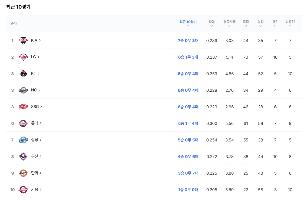Click the 순위 column header
The width and height of the screenshot is (307, 203).
tap(14, 23)
